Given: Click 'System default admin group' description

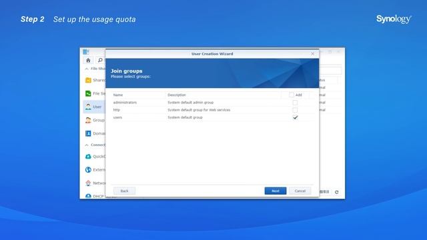Looking at the screenshot, I should coord(190,103).
